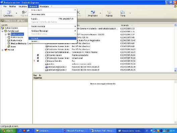Click the Posta in arrivo header icon
This screenshot has width=177, height=133.
coord(2,20)
